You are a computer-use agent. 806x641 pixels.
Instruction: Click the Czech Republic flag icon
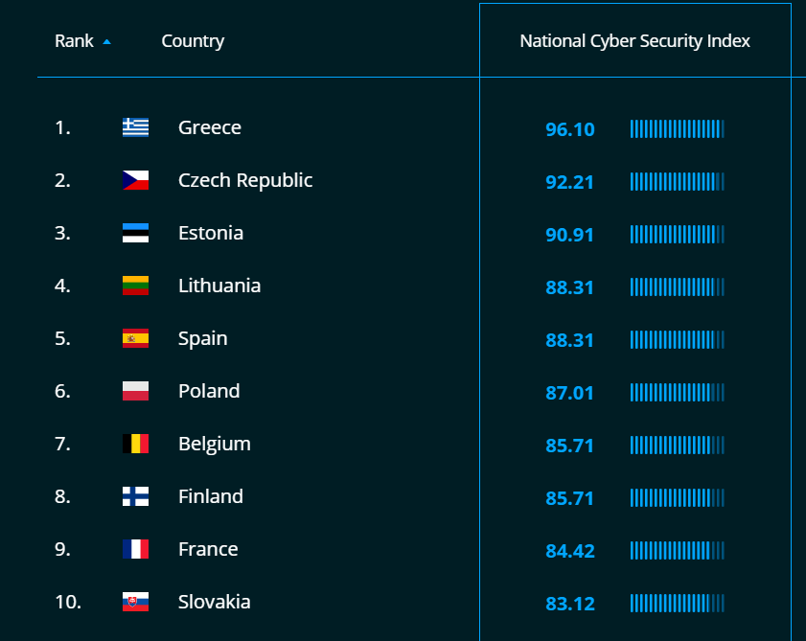[x=135, y=180]
